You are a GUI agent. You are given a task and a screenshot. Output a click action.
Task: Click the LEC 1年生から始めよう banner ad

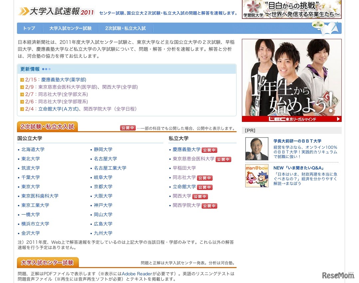pos(292,80)
